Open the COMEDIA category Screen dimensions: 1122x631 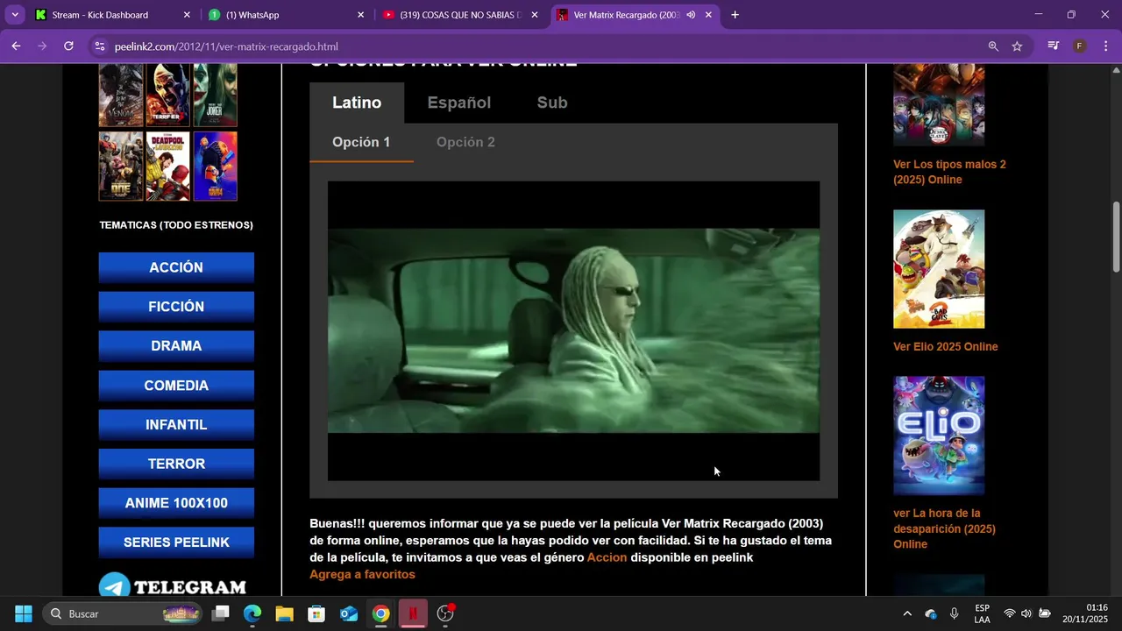[x=176, y=386]
